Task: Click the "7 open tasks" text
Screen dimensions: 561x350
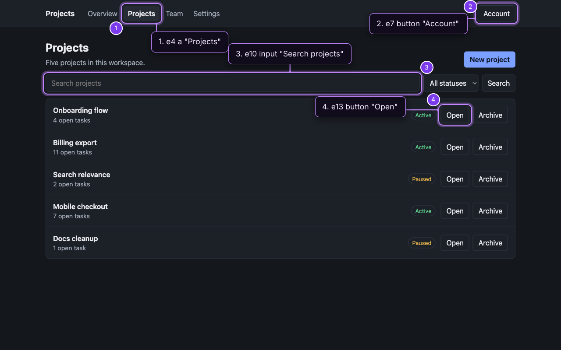Action: click(x=71, y=216)
